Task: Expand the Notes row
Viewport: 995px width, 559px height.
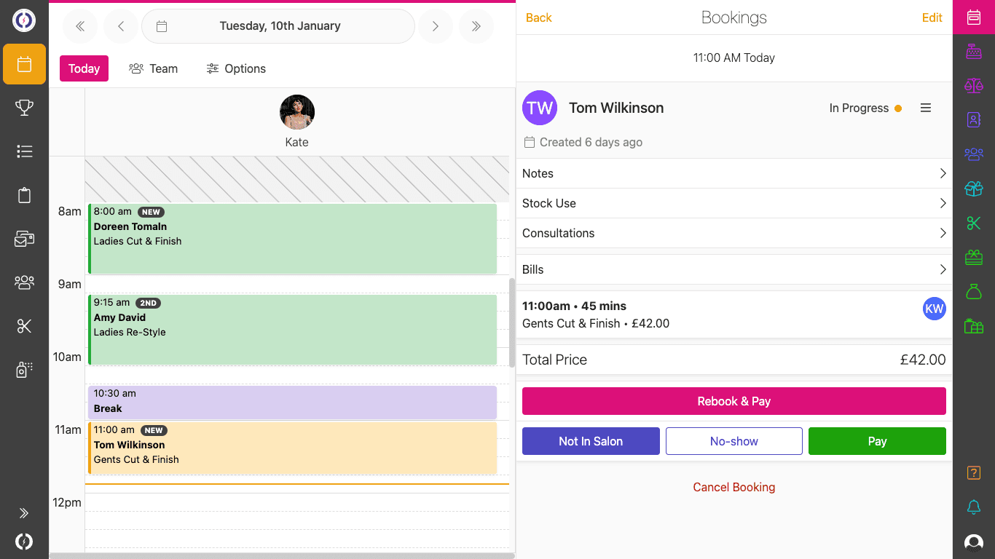Action: pyautogui.click(x=734, y=173)
